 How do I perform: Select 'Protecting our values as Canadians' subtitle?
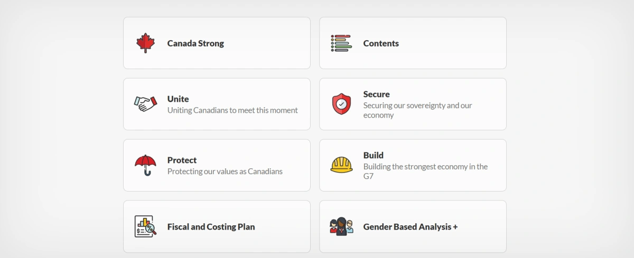(x=225, y=171)
